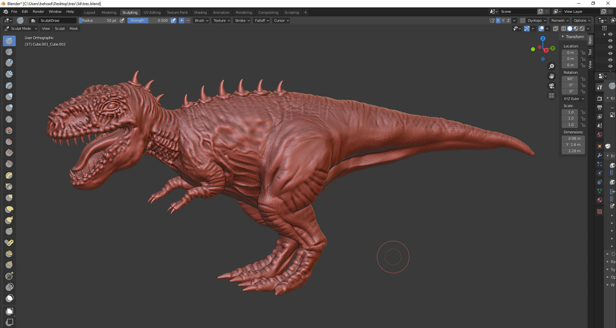Open the Material properties tab icon

click(599, 200)
